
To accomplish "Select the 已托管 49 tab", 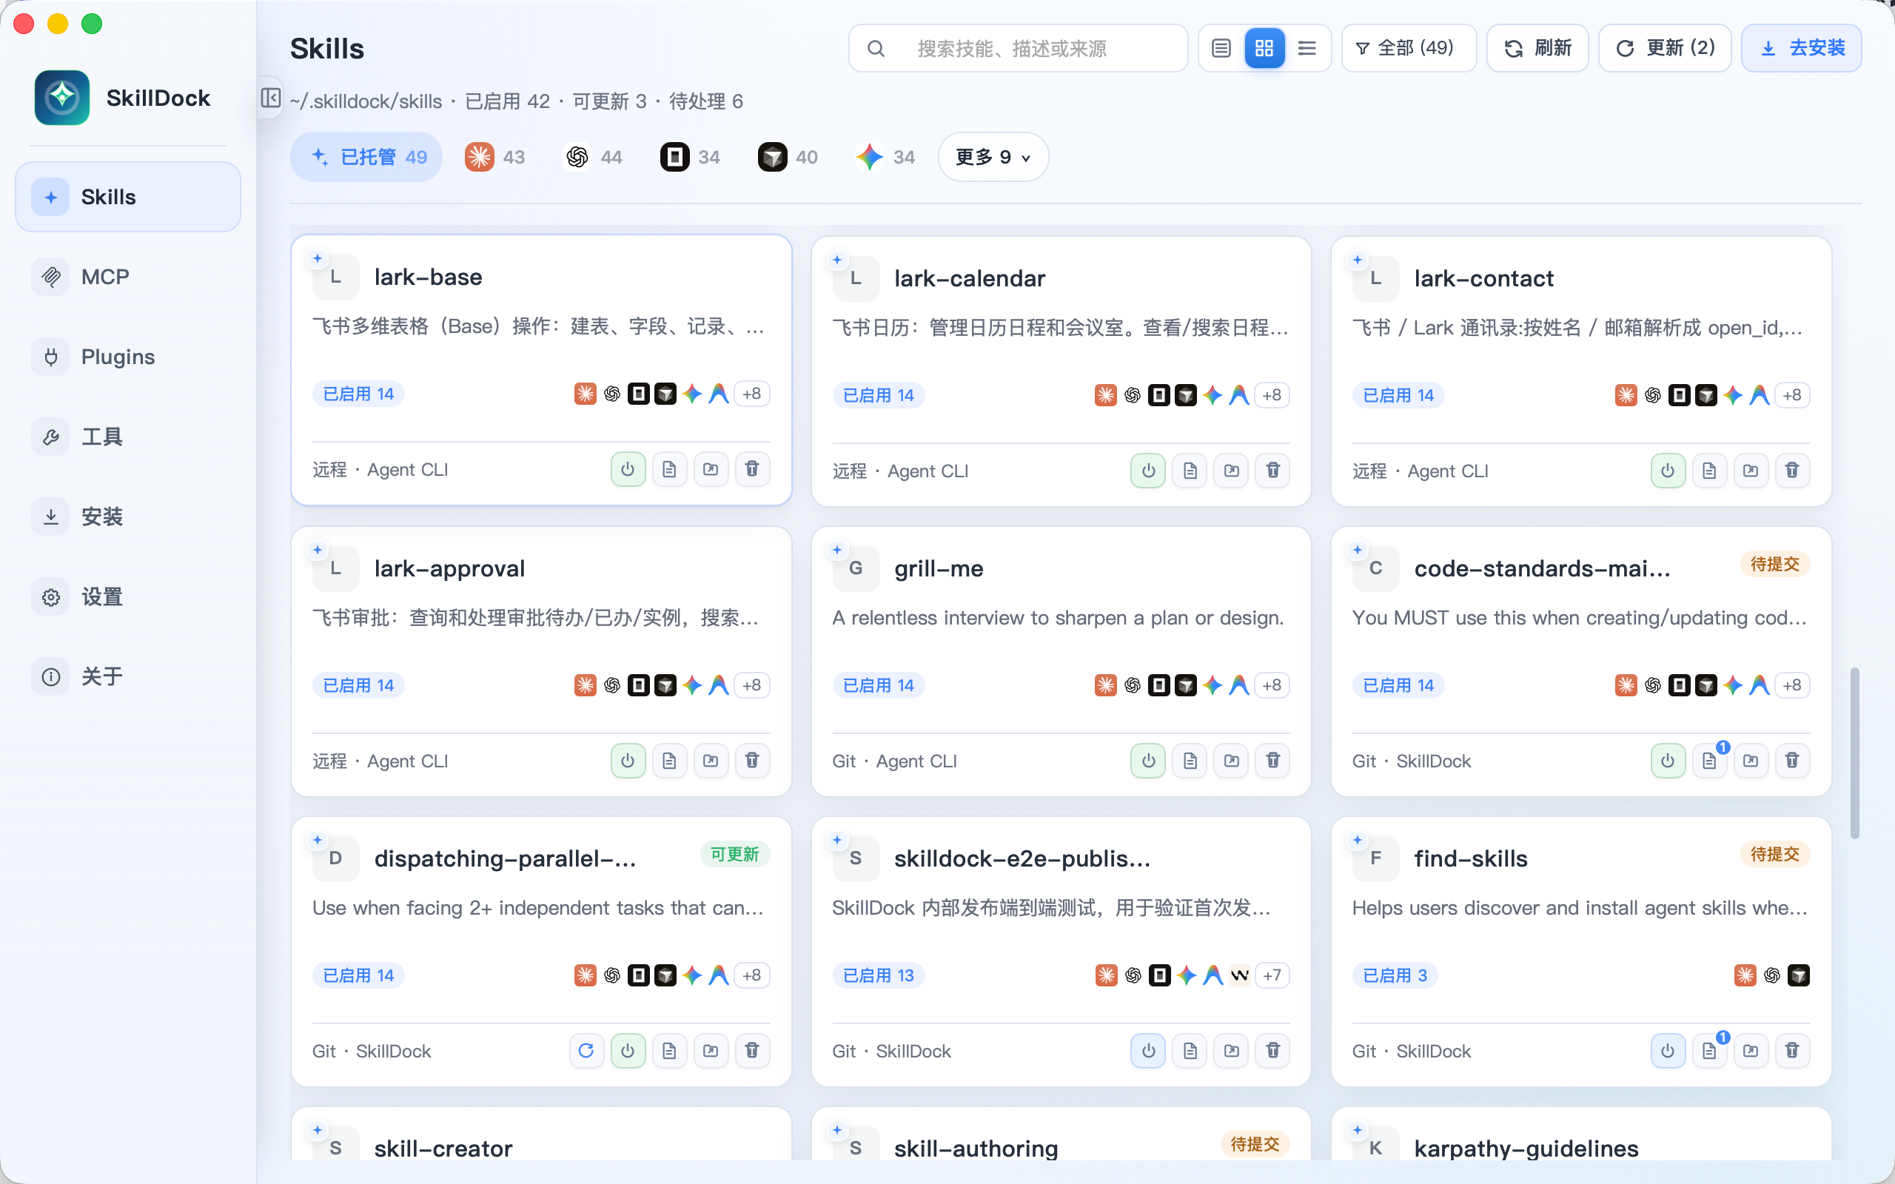I will (366, 157).
